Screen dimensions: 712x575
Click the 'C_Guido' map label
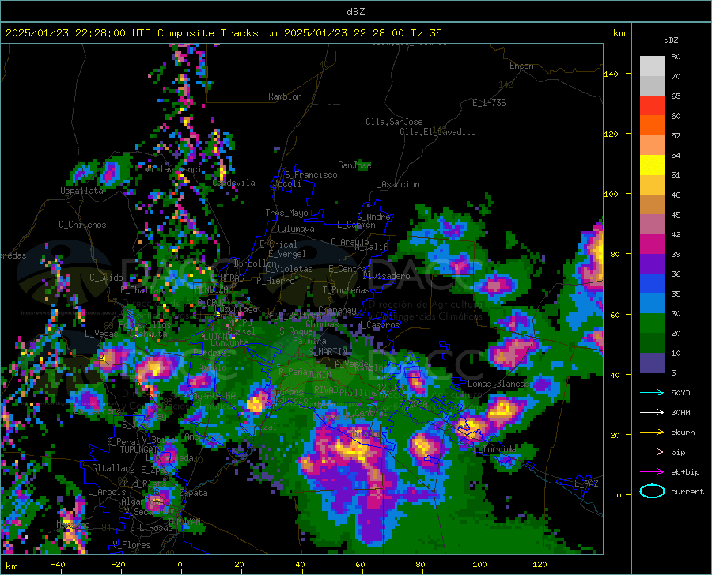point(106,278)
